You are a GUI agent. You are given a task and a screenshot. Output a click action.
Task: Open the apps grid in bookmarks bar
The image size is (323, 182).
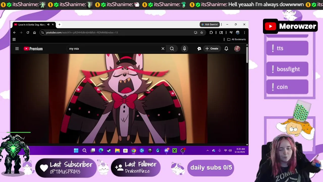coord(14,39)
